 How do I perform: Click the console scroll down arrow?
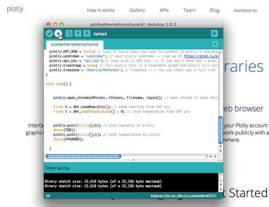tap(221, 189)
